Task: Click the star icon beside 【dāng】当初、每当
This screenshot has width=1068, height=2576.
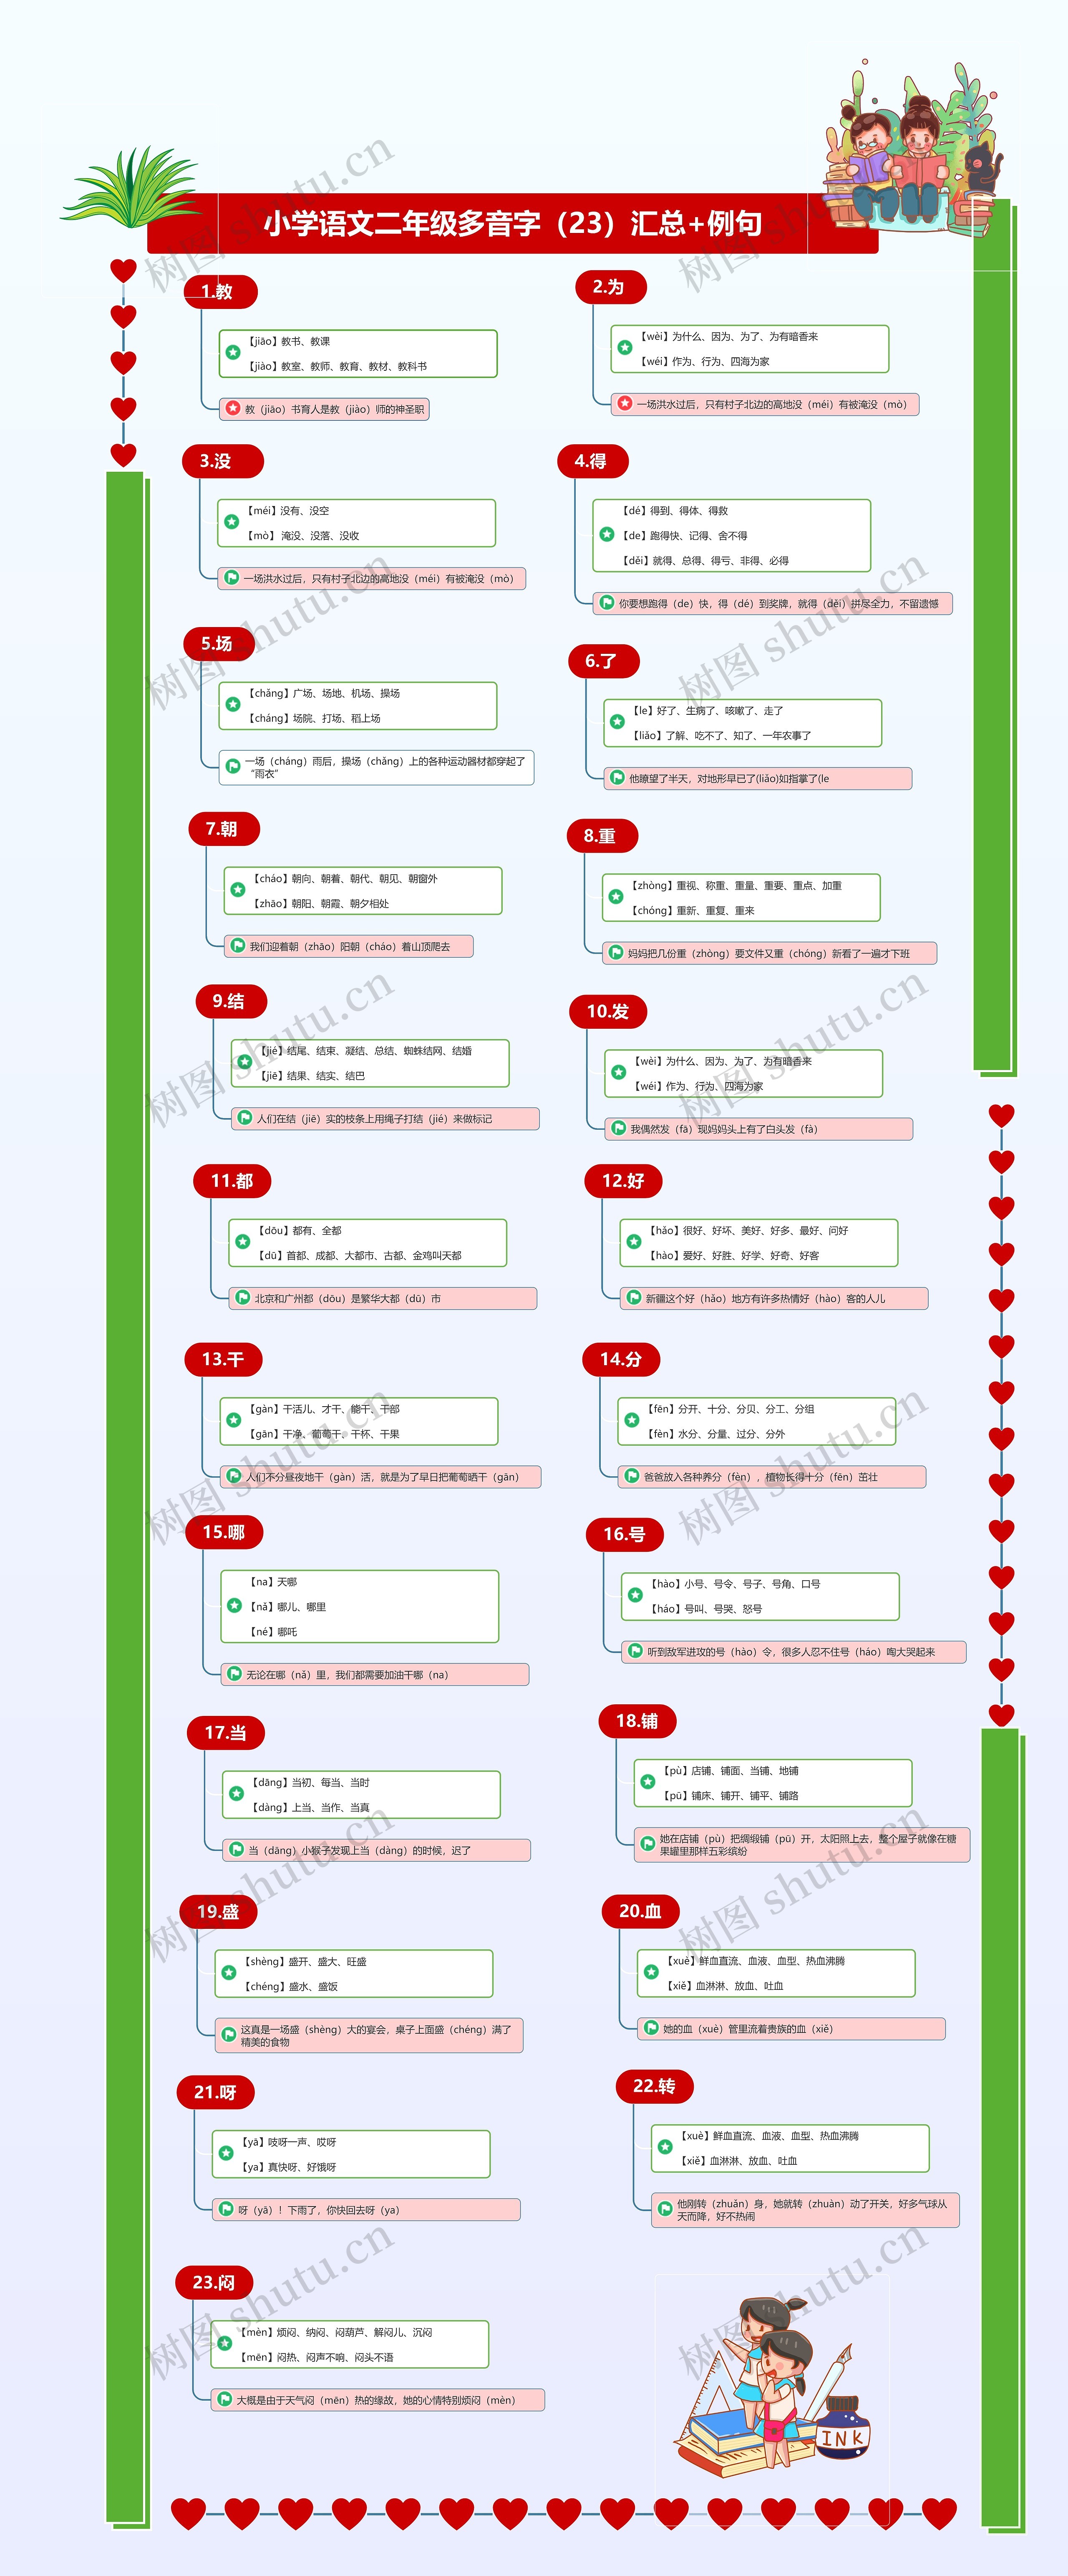Action: (237, 1794)
